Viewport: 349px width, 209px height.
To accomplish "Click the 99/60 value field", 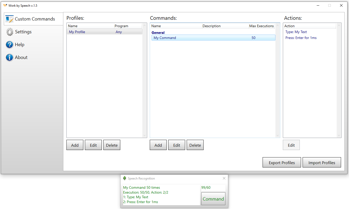I will pos(213,188).
